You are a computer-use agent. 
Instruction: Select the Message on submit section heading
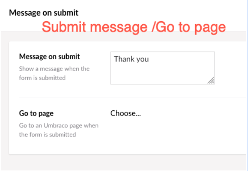point(44,13)
